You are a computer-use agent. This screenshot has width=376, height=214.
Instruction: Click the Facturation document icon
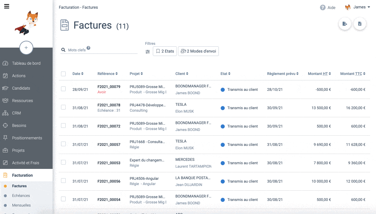[x=5, y=175]
